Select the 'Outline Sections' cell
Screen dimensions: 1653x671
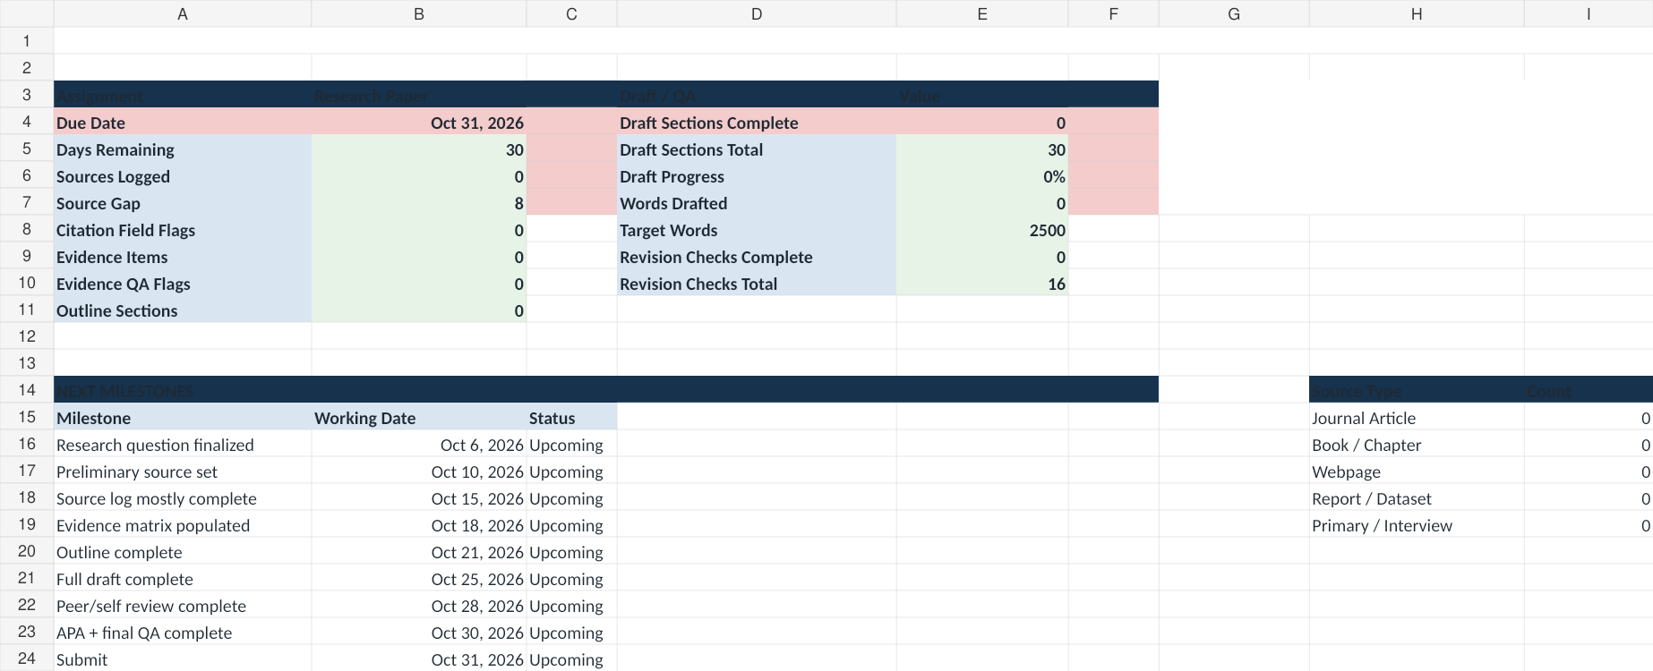[183, 310]
